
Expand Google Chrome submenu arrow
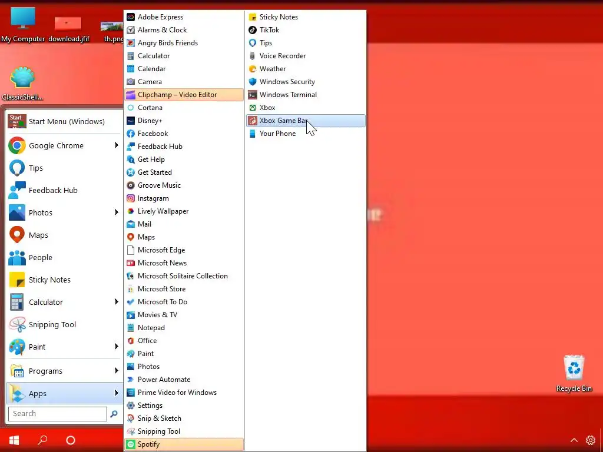(x=116, y=145)
